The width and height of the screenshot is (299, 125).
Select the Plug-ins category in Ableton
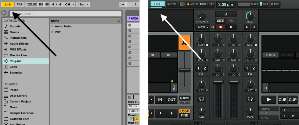click(26, 61)
